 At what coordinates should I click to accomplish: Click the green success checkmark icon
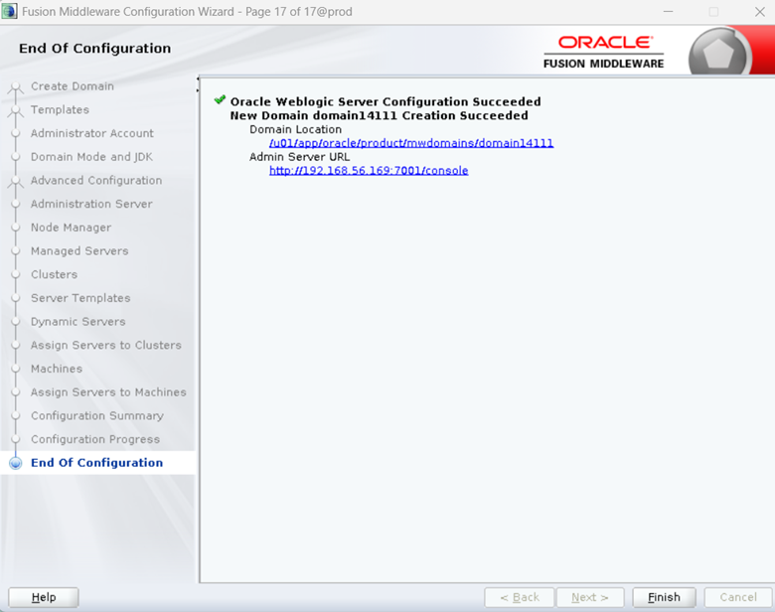click(220, 100)
